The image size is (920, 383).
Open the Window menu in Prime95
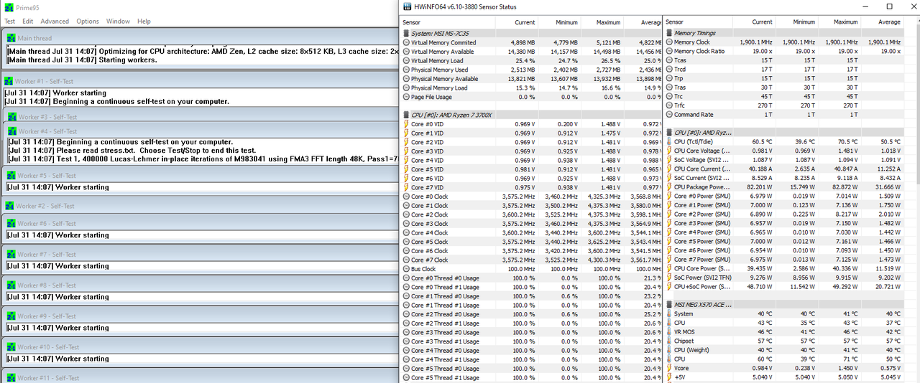pos(118,22)
